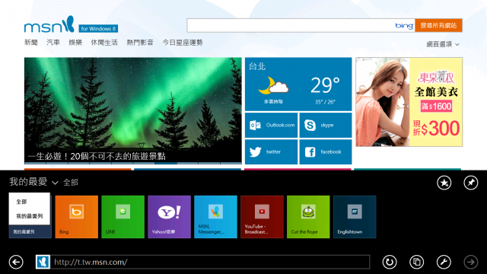This screenshot has height=274, width=487.
Task: Open the 娛樂 navigation tab
Action: click(75, 43)
